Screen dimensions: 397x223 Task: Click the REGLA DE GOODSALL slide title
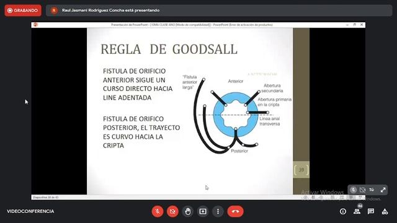click(x=169, y=50)
